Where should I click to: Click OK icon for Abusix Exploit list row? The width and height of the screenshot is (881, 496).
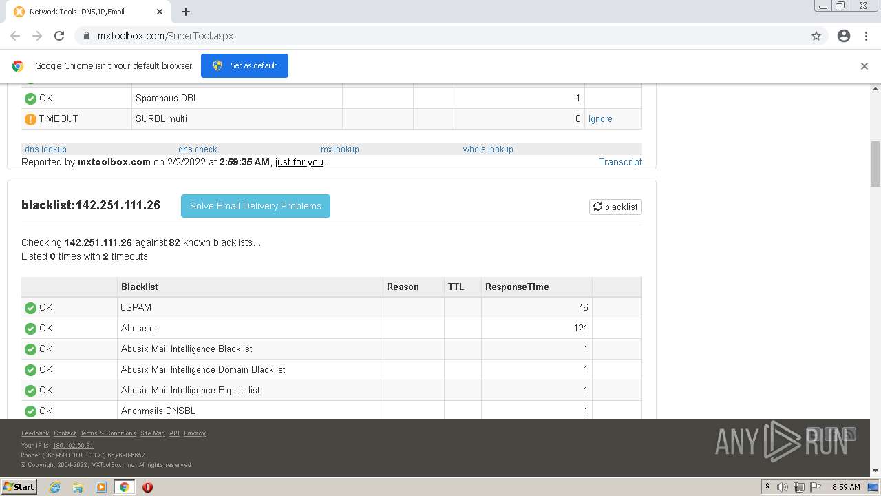(30, 391)
